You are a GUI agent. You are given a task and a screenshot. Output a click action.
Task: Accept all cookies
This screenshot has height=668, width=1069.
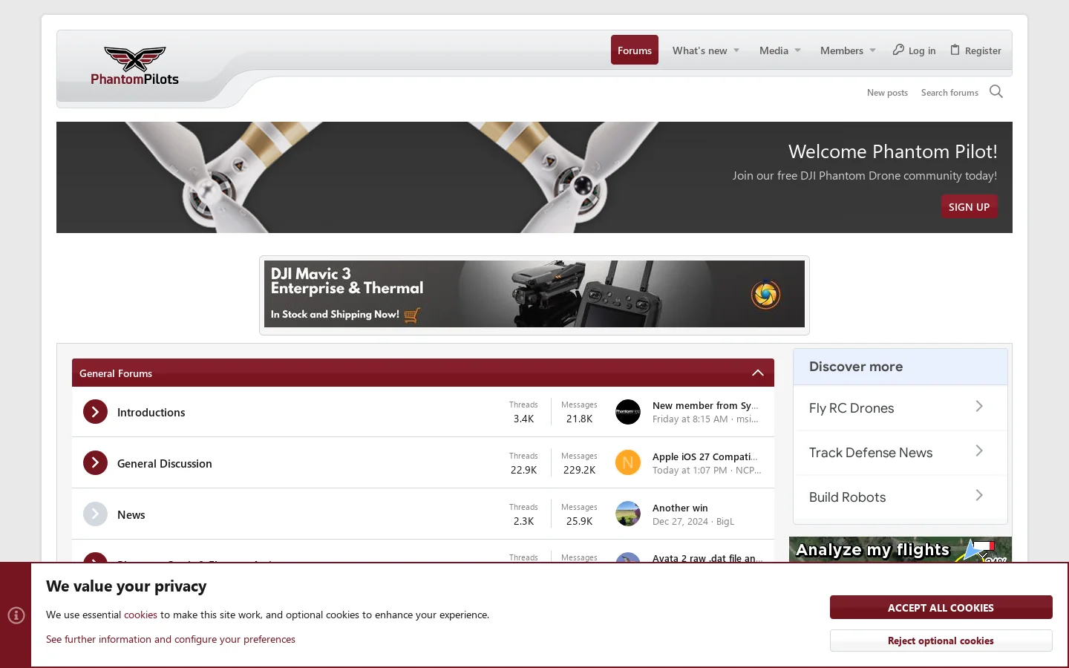[941, 607]
